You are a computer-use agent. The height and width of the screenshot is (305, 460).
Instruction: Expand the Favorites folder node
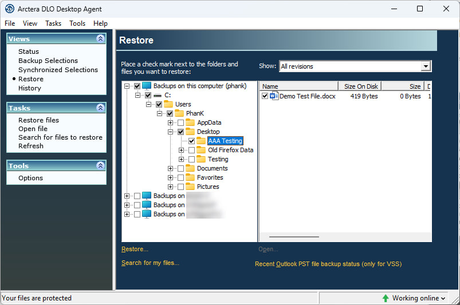pos(170,177)
